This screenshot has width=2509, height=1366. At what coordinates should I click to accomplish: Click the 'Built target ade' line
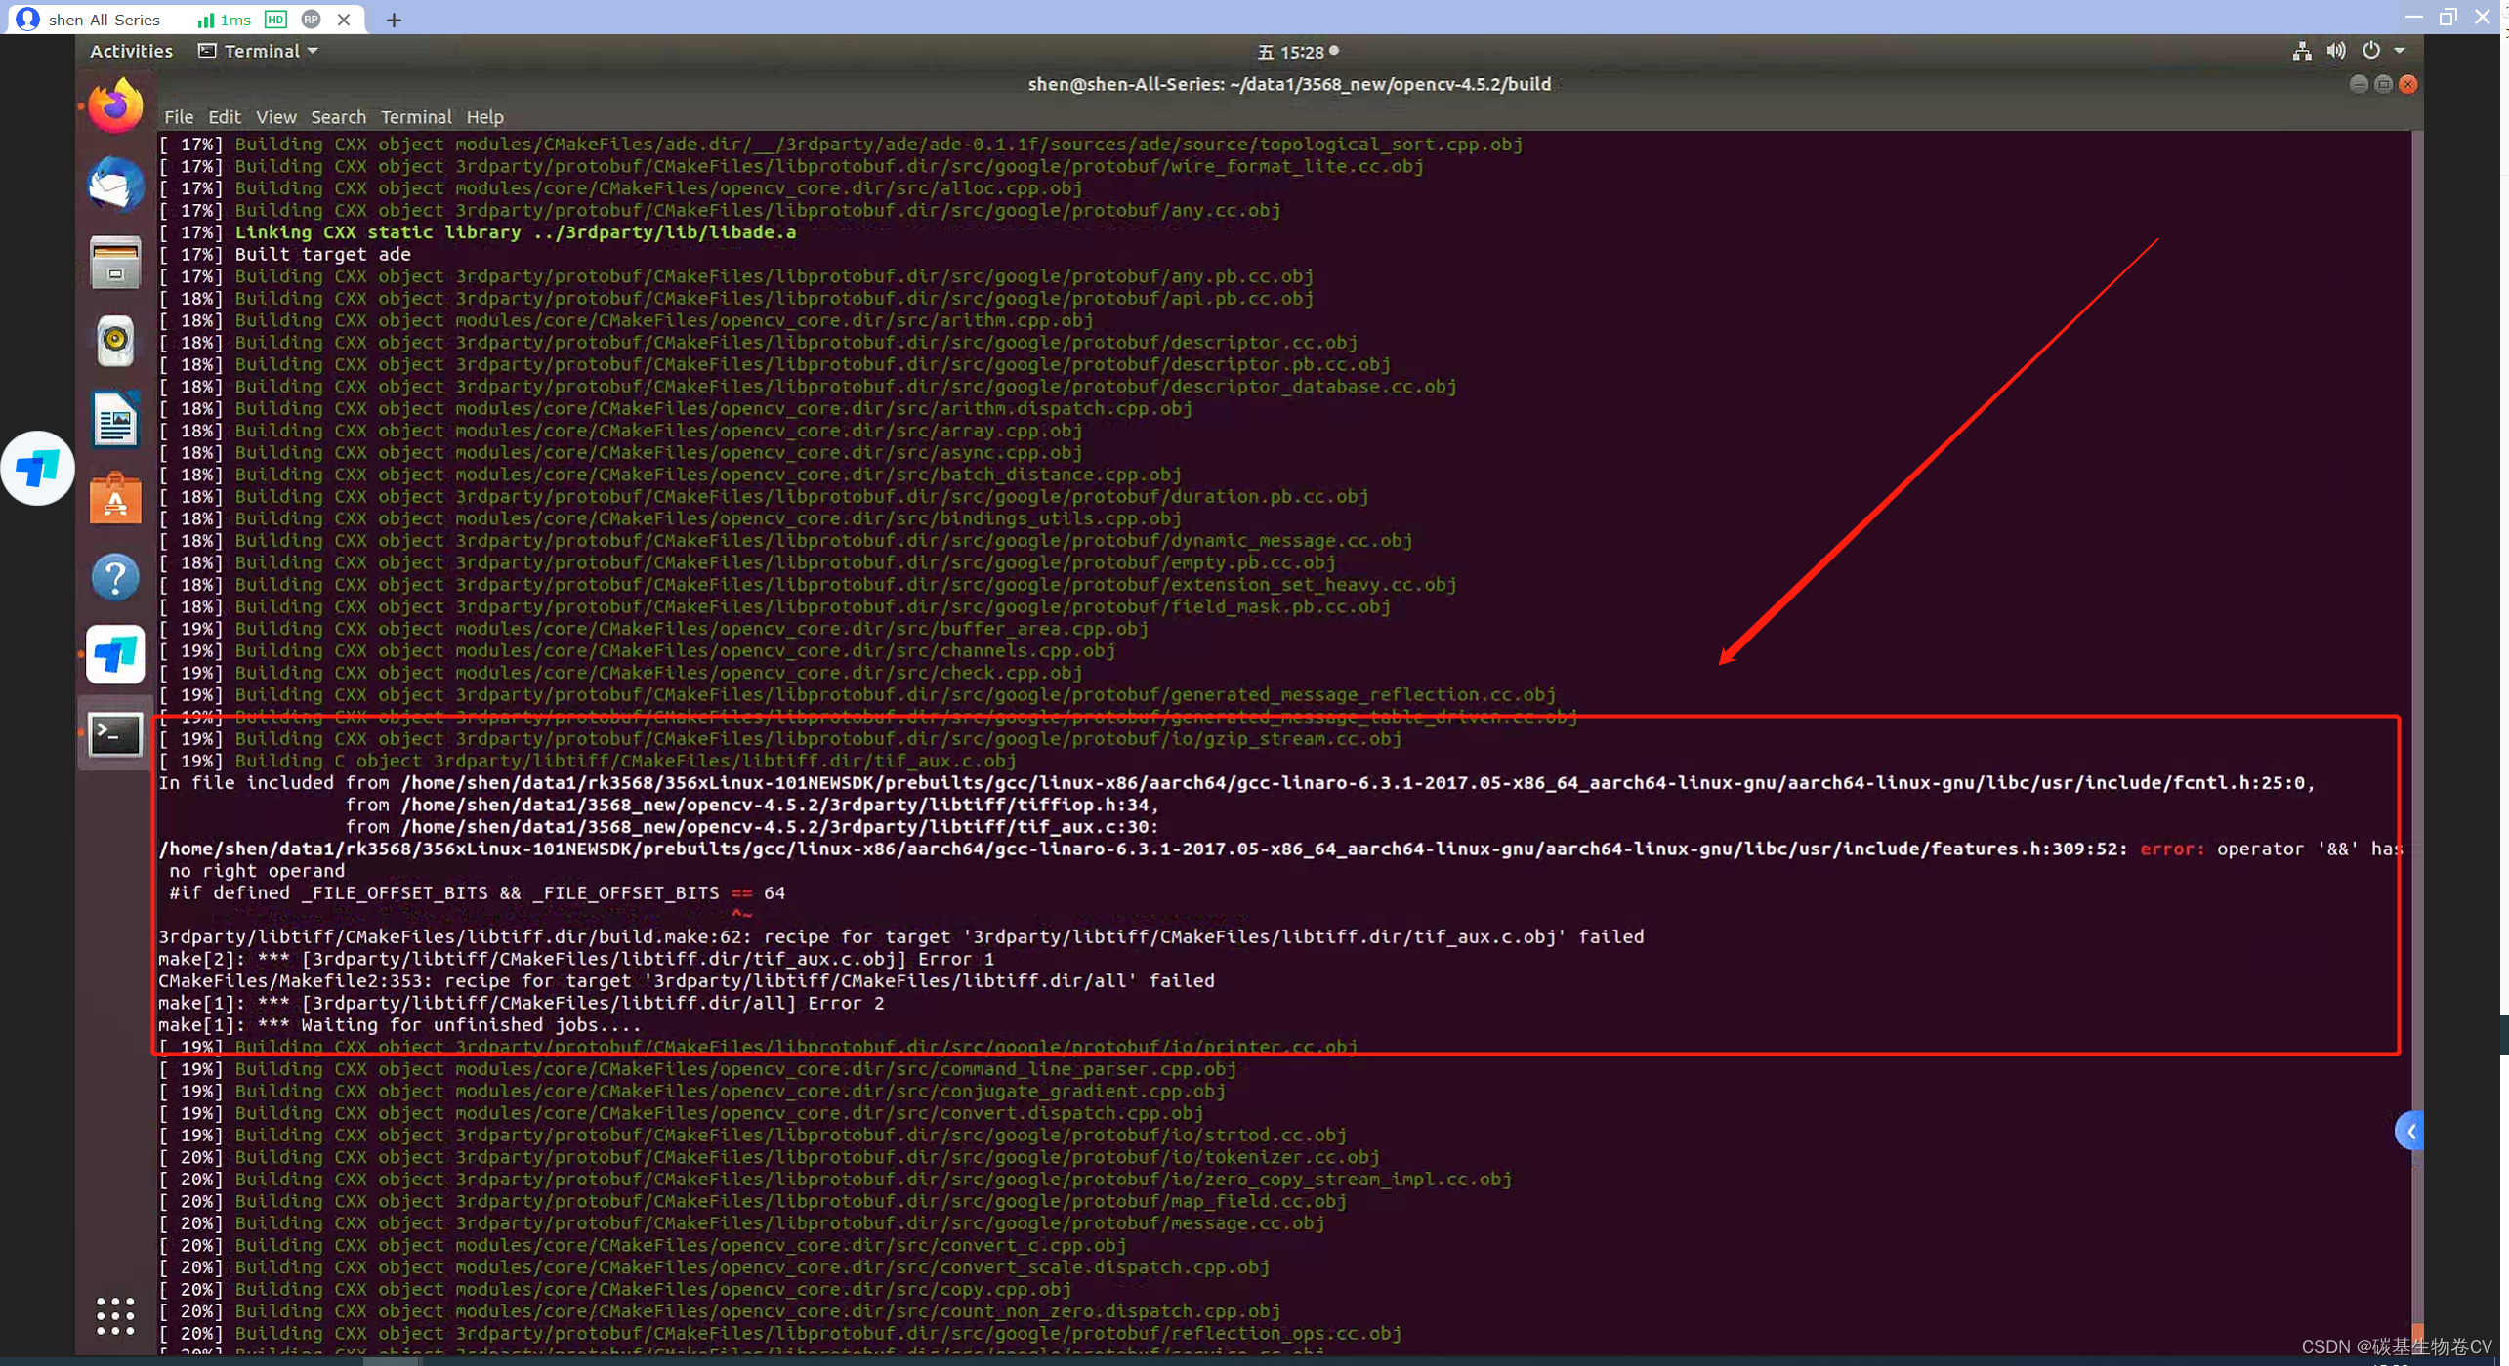(x=284, y=254)
